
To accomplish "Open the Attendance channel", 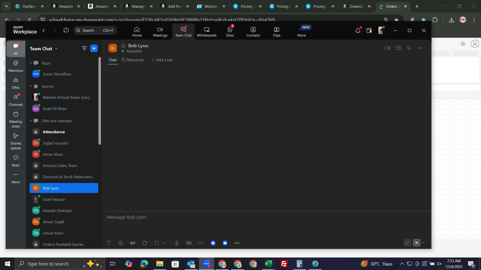I will [64, 132].
